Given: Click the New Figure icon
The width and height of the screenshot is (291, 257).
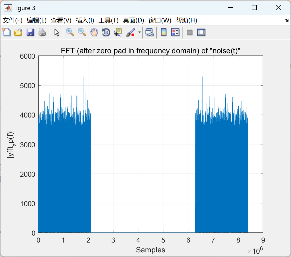Looking at the screenshot, I should click(7, 32).
